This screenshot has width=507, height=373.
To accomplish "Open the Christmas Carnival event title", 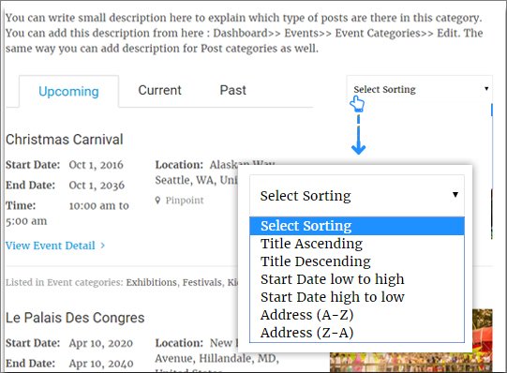I will point(65,140).
